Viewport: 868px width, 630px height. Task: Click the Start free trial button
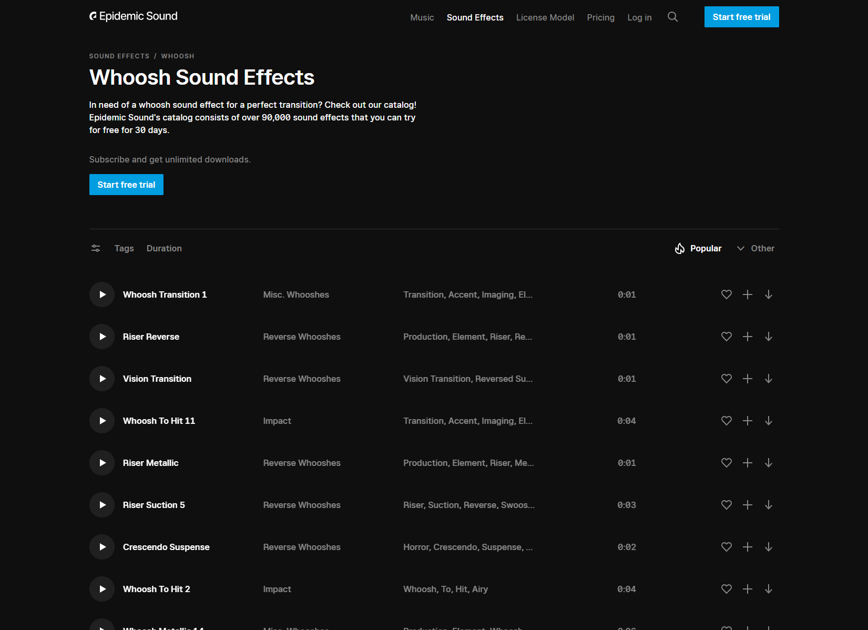click(126, 185)
